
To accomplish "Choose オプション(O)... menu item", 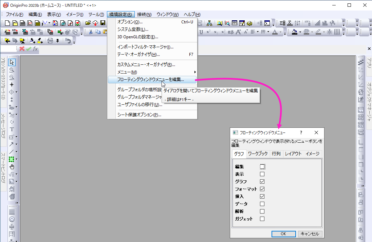I will point(152,22).
